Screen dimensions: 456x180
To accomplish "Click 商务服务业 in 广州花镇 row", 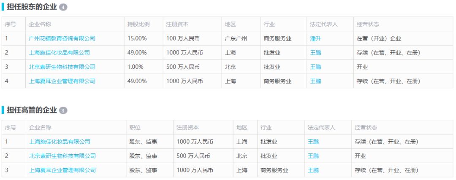I will pos(277,38).
